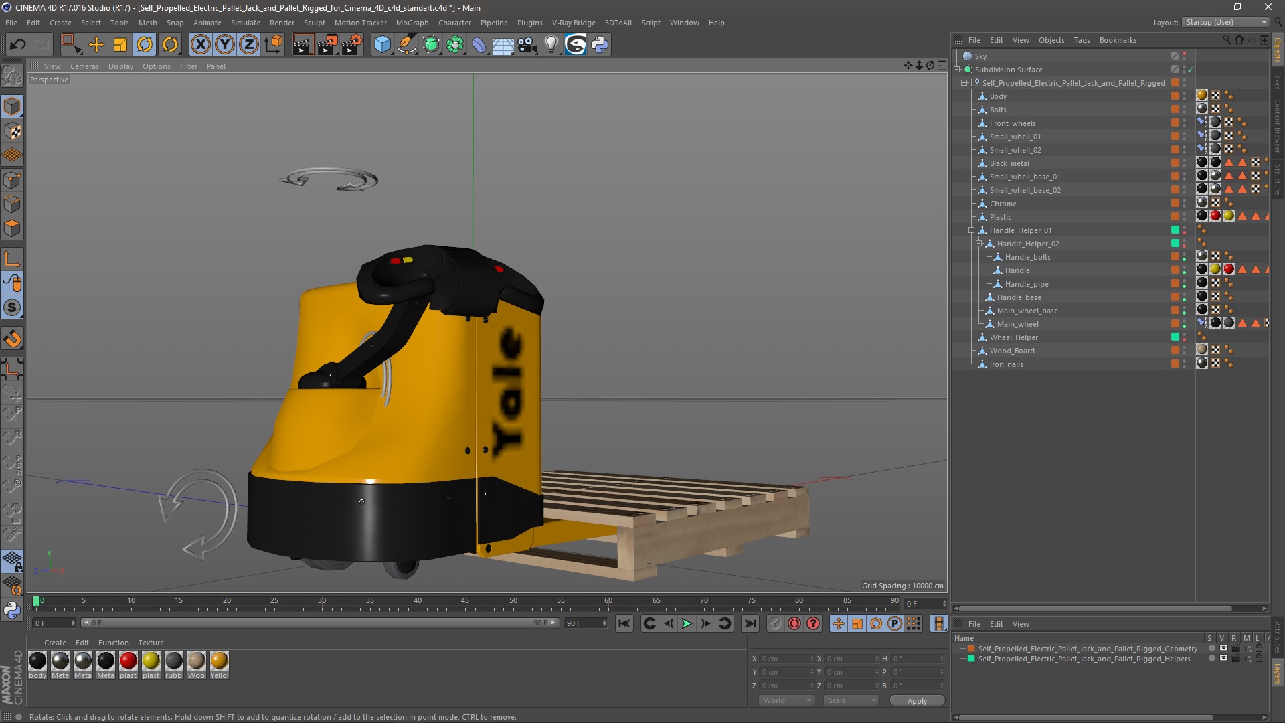Collapse the Self_Propelled_Electric_Pallet_Jack null
1285x723 pixels.
[964, 83]
